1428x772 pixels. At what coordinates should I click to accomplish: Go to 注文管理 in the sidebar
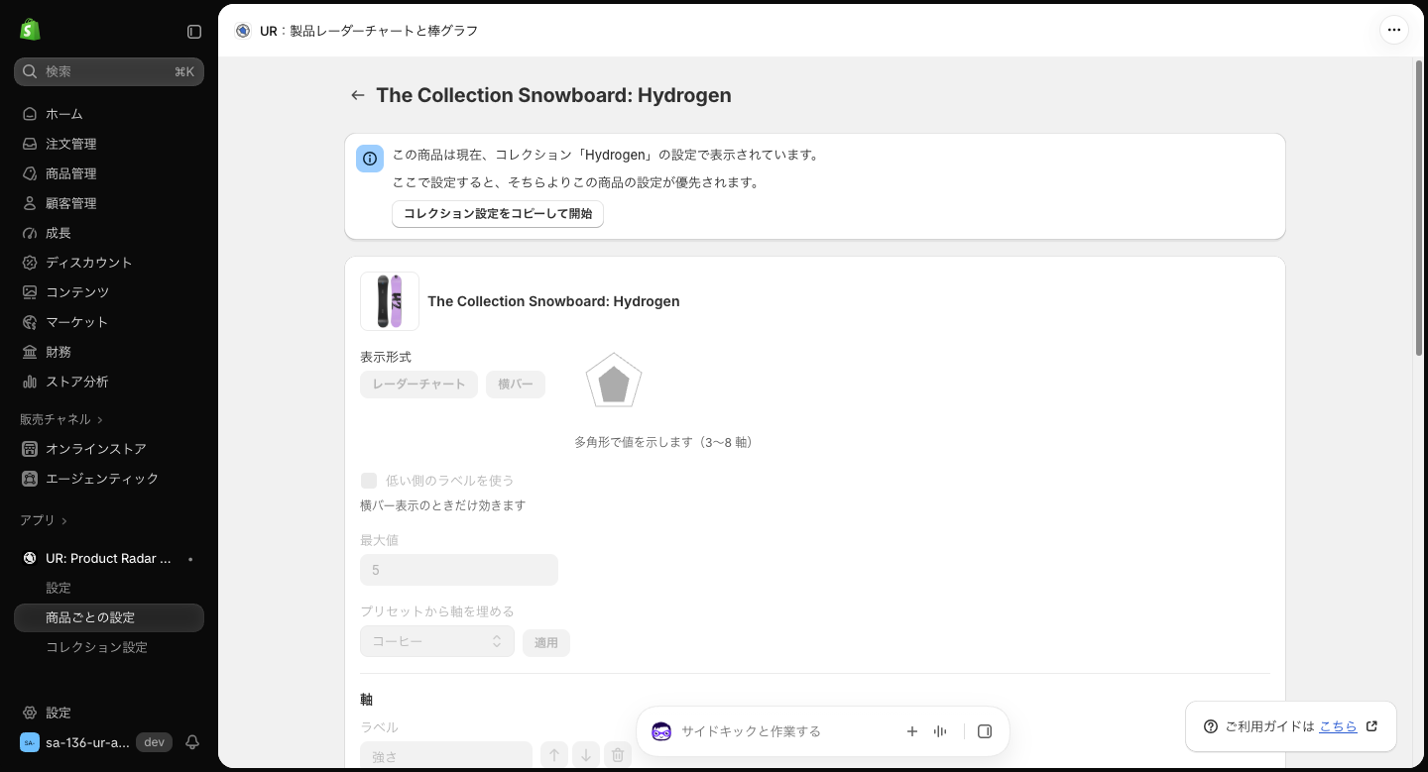tap(109, 144)
